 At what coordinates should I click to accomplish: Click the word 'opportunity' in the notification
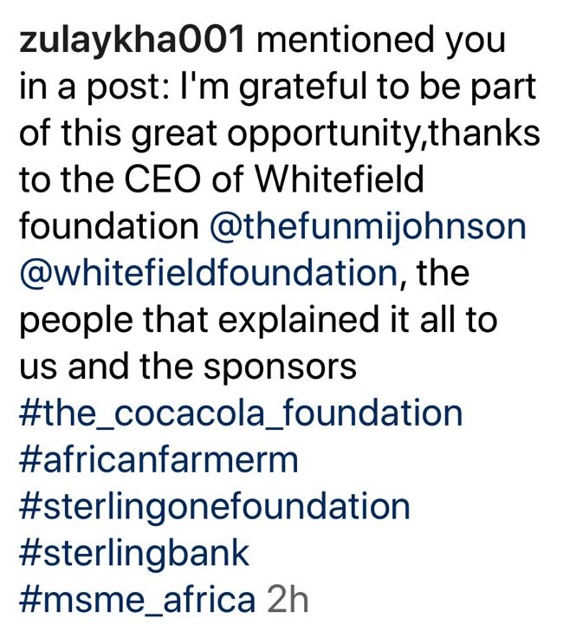click(x=321, y=135)
